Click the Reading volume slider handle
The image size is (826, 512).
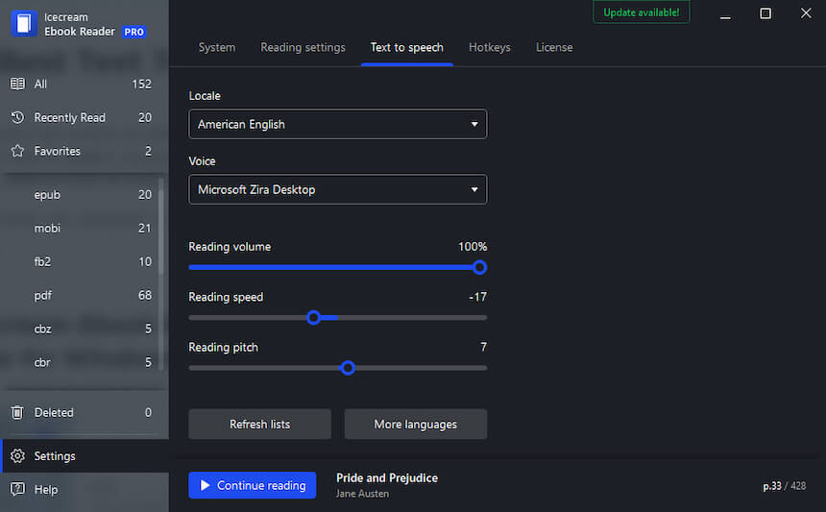(479, 268)
